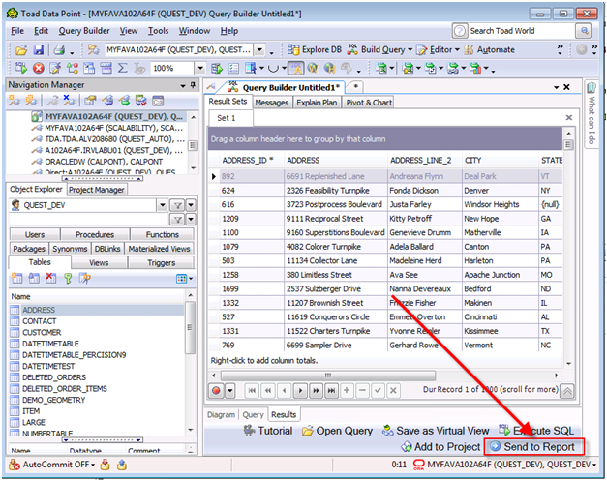Click the Sigma totals icon
The width and height of the screenshot is (607, 481).
(122, 69)
